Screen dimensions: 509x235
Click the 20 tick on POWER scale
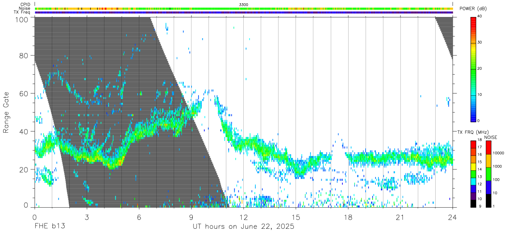coord(480,68)
